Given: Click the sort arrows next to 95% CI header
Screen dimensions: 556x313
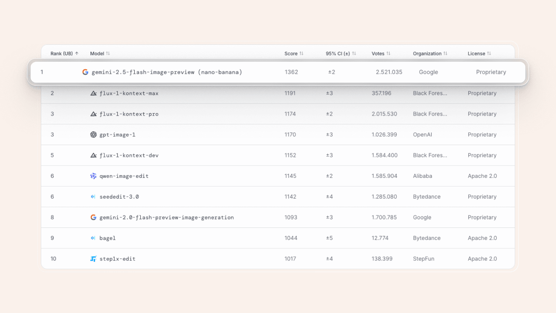Looking at the screenshot, I should tap(354, 53).
